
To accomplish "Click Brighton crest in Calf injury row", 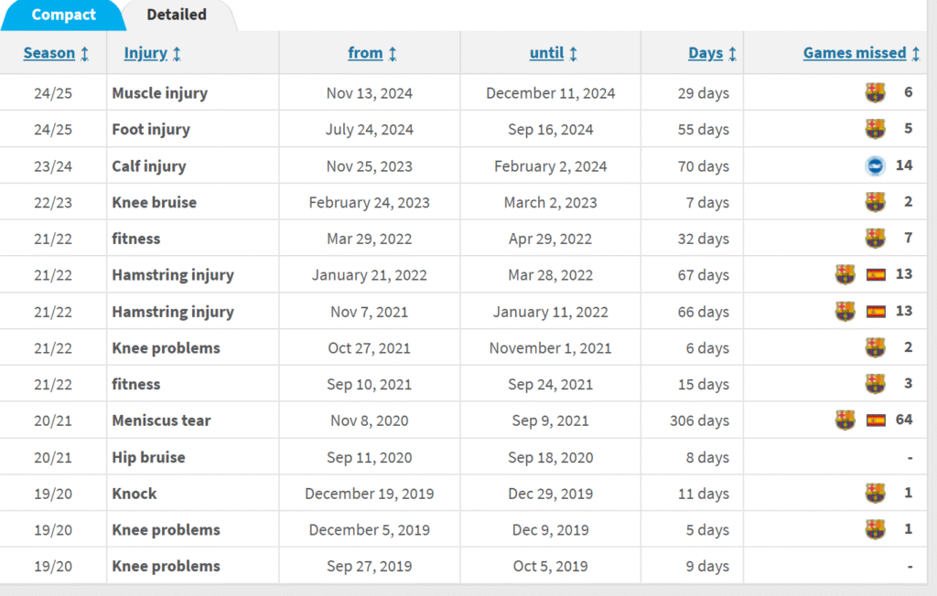I will click(x=875, y=165).
